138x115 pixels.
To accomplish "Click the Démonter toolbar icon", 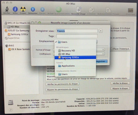I will click(x=33, y=9).
